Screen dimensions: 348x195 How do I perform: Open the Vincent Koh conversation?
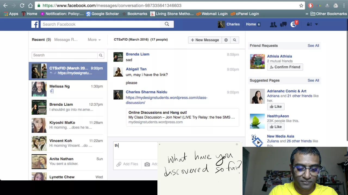pyautogui.click(x=68, y=144)
